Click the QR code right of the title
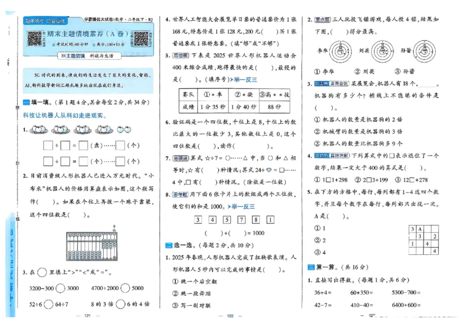This screenshot has height=327, width=463. (141, 39)
